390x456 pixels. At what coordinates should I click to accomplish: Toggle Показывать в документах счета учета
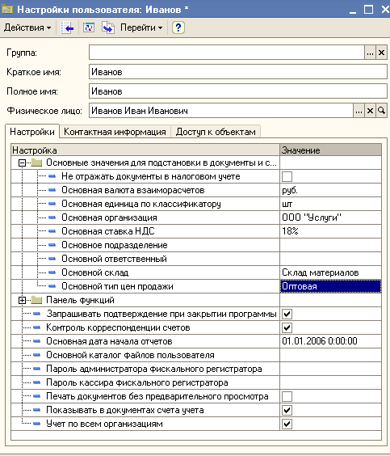[287, 410]
